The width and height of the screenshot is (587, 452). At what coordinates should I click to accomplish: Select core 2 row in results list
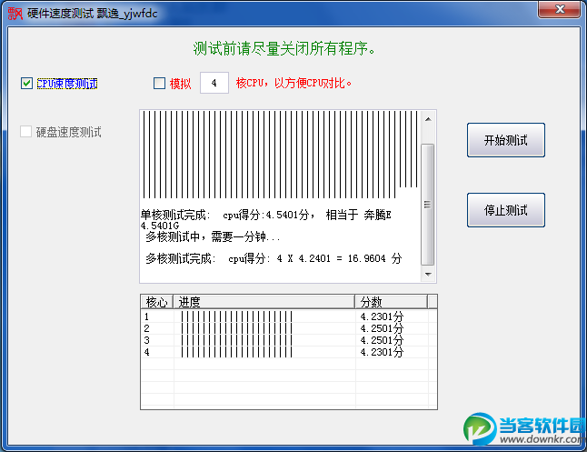click(x=289, y=328)
